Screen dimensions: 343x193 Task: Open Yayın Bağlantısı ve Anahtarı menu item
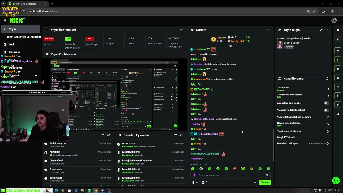24,37
